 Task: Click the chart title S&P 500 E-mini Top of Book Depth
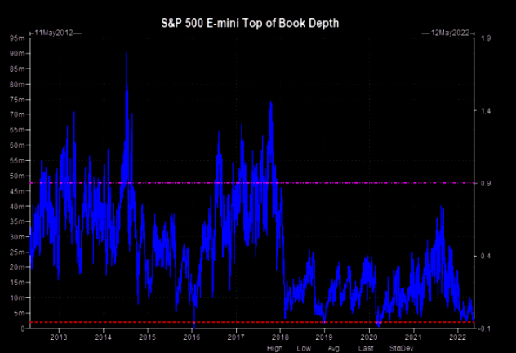tap(250, 23)
